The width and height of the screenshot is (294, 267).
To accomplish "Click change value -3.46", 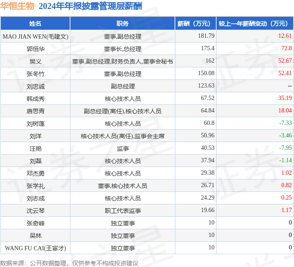I will [x=285, y=135].
